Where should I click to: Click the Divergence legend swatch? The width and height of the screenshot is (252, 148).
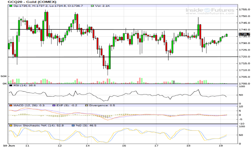(87, 106)
